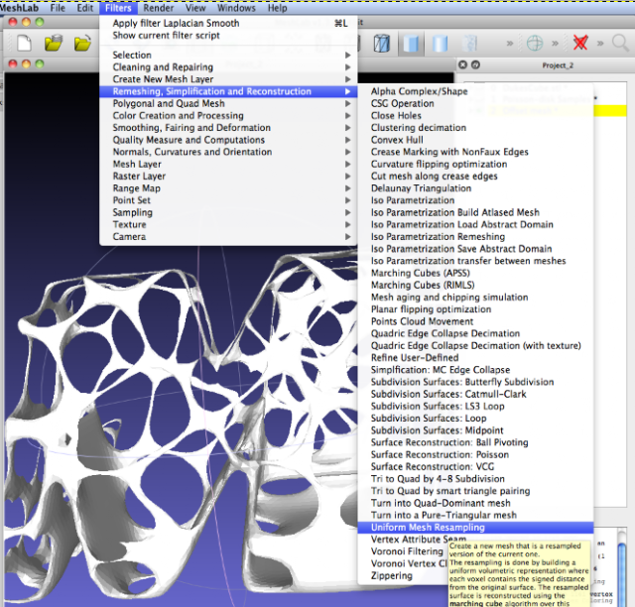Choose Marching Cubes (APSS) filter

[x=476, y=273]
